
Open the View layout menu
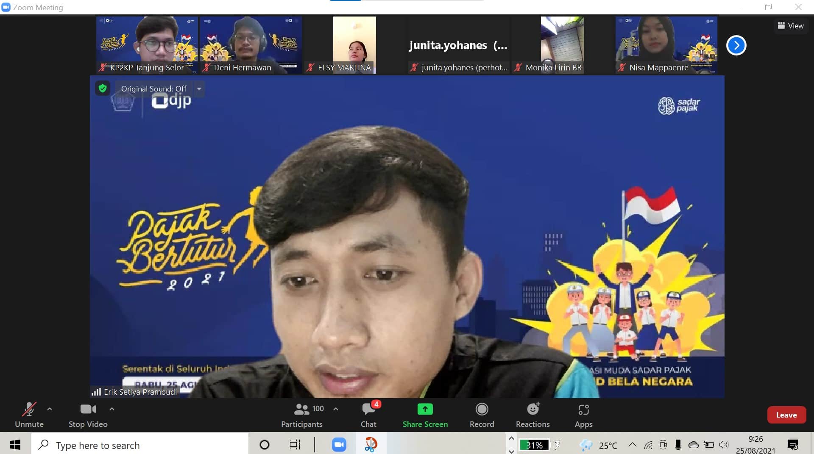[791, 26]
